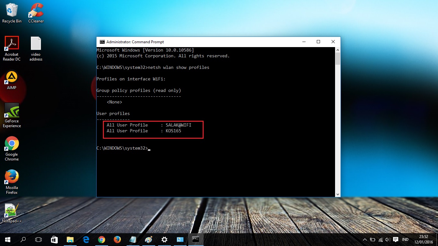The image size is (438, 246).
Task: Click the 'KOS165' profile text
Action: [173, 131]
